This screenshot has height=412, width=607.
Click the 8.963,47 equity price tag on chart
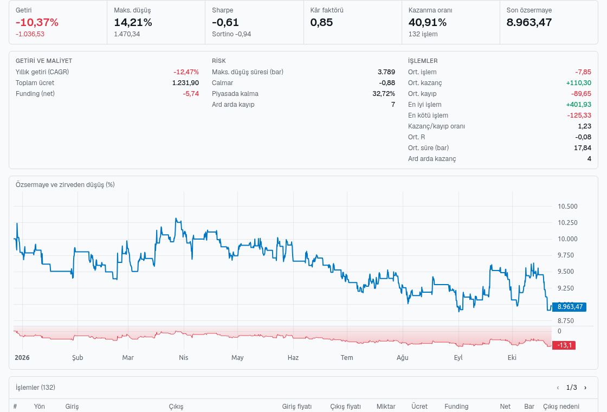[x=570, y=307]
